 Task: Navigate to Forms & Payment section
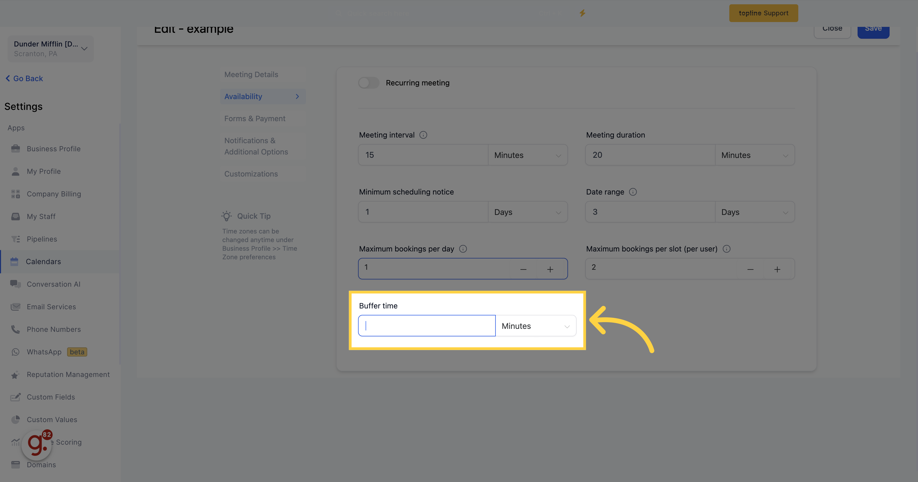tap(254, 118)
